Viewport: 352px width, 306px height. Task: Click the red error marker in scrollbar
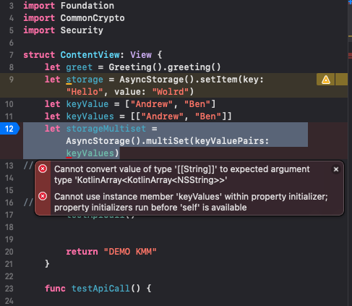pyautogui.click(x=350, y=56)
